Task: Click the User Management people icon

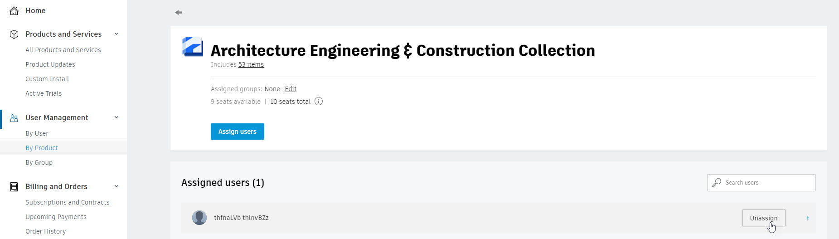Action: pyautogui.click(x=14, y=118)
